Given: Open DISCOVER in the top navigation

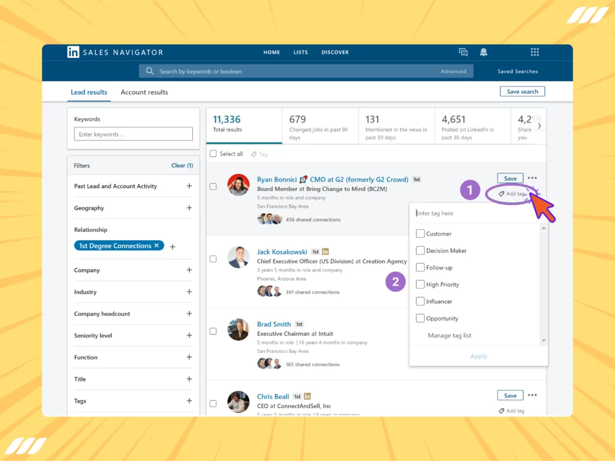Looking at the screenshot, I should pos(335,52).
